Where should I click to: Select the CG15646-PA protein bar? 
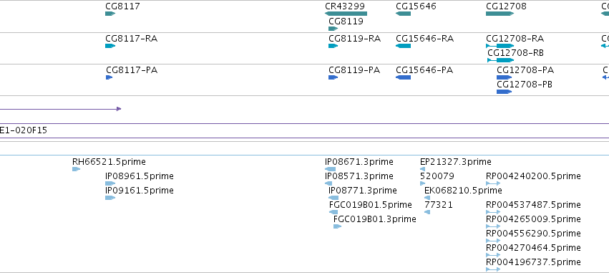coord(403,77)
